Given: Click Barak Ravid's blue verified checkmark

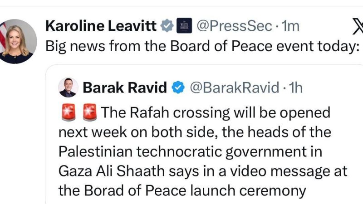Looking at the screenshot, I should pos(178,87).
